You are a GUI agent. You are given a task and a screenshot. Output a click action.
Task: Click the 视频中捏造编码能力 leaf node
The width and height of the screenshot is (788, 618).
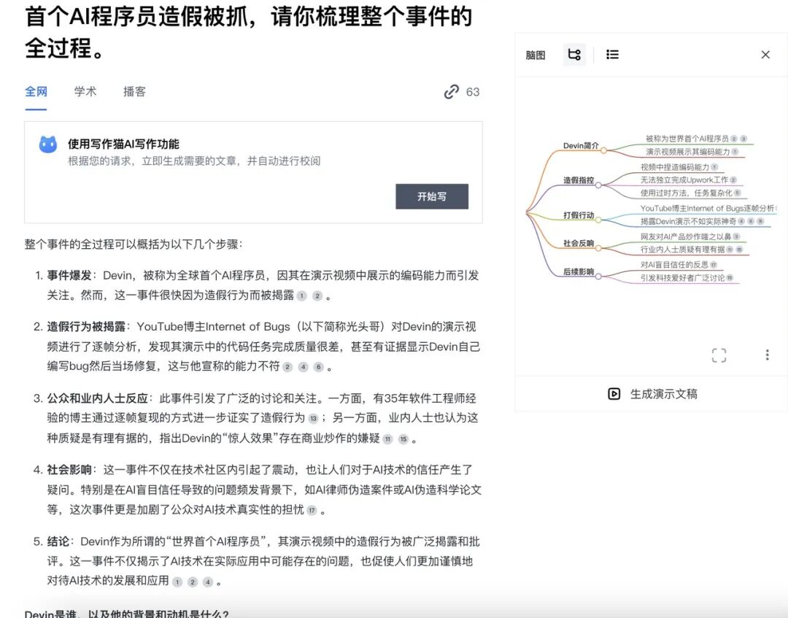[x=674, y=167]
